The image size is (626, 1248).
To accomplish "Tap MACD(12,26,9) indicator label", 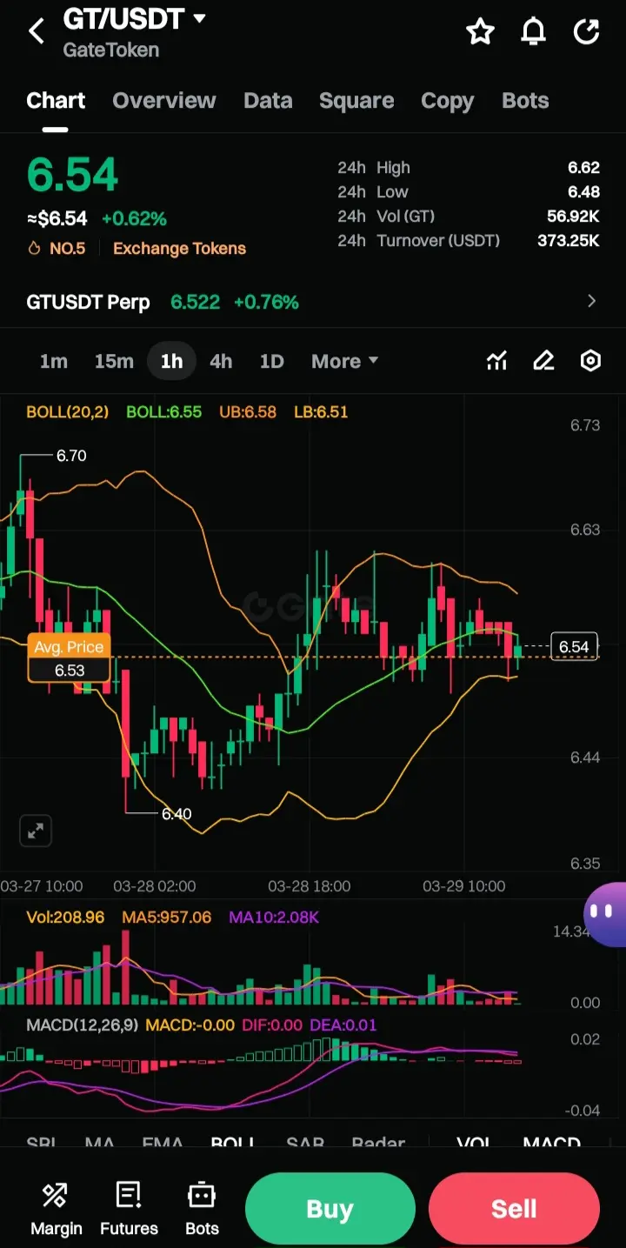I will [82, 1024].
